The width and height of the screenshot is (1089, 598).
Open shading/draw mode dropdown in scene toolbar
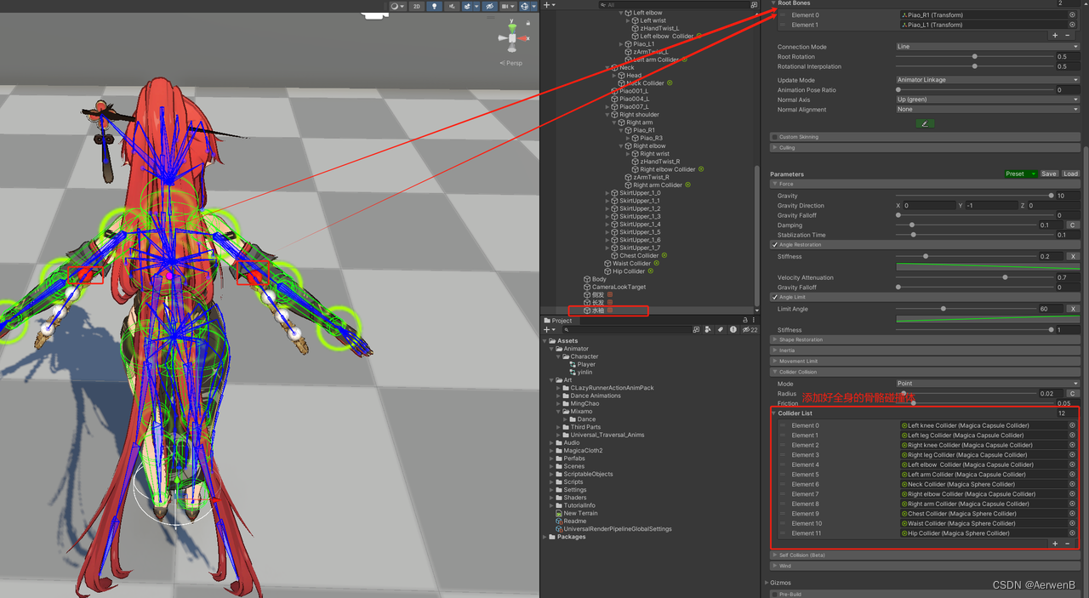tap(397, 6)
